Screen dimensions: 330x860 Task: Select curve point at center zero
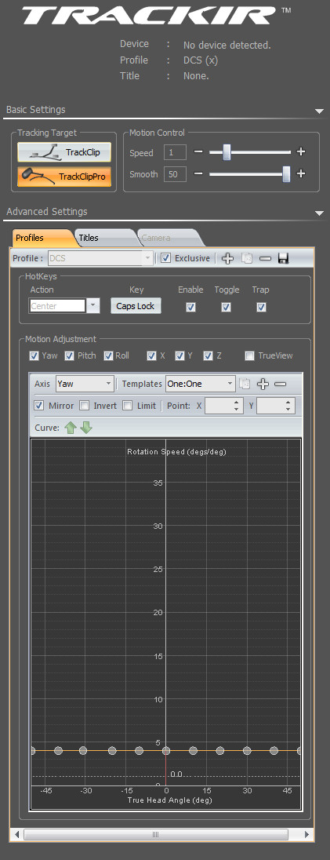click(165, 751)
